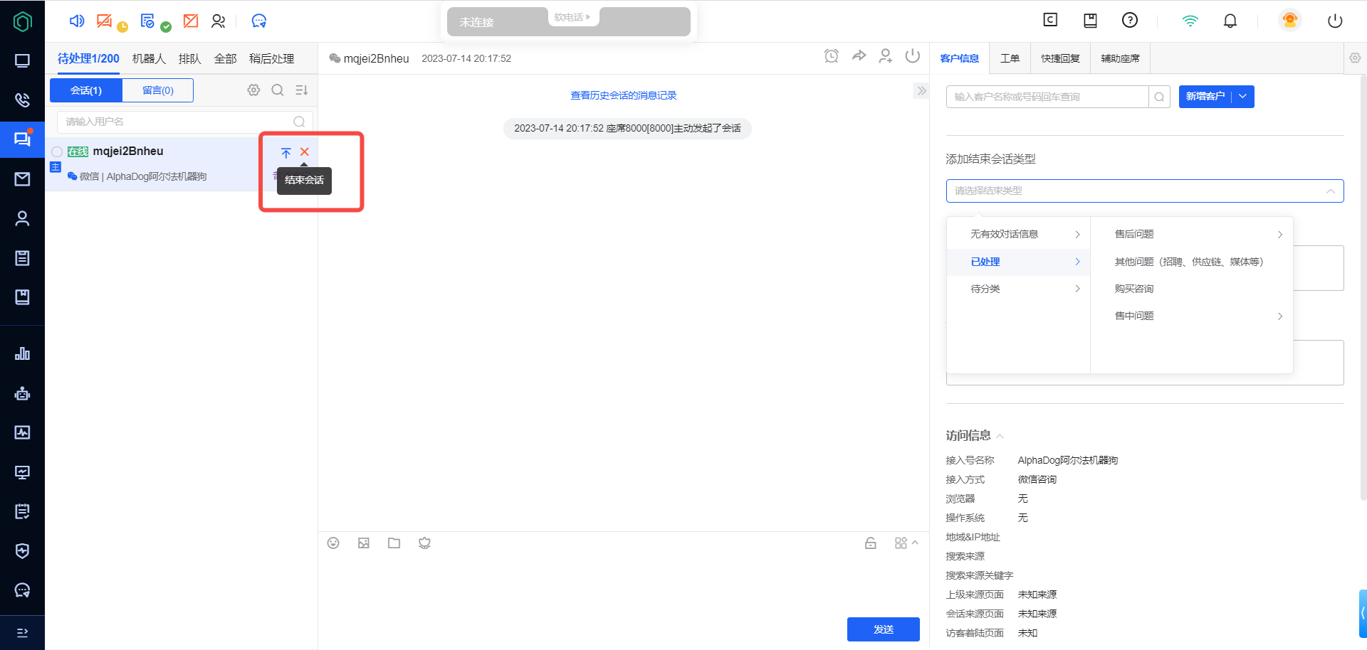Click the blue 发送 button

point(883,629)
